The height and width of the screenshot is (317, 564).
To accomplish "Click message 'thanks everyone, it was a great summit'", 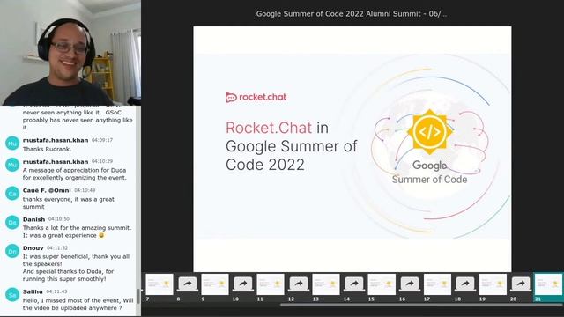I will [69, 203].
